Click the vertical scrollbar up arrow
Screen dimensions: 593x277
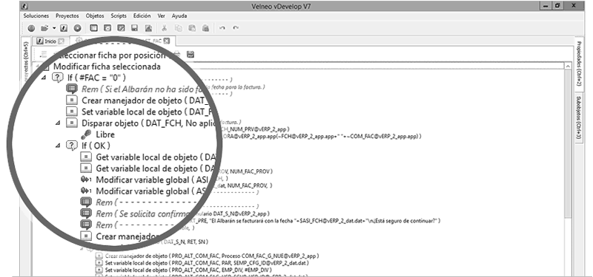[568, 66]
